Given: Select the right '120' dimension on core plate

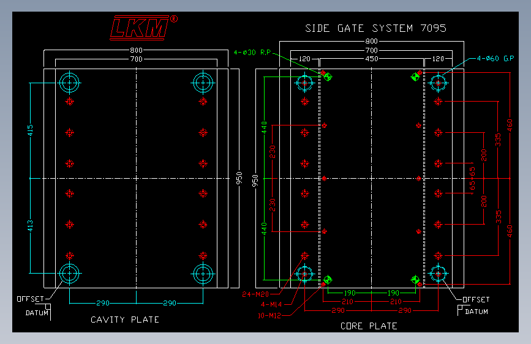Looking at the screenshot, I should 438,59.
